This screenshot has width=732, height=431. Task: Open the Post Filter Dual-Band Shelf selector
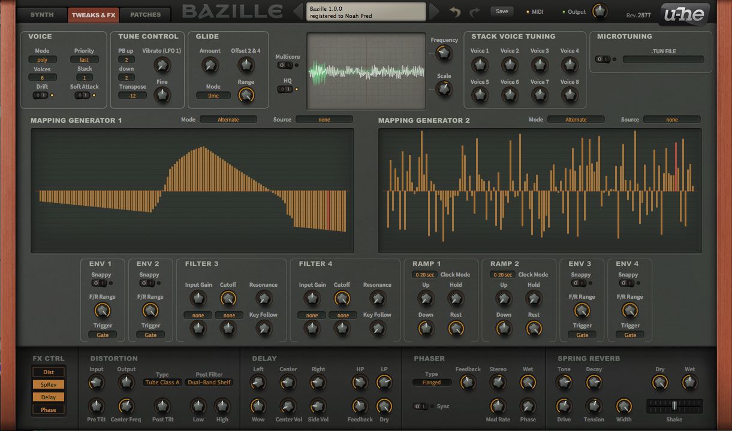point(209,383)
